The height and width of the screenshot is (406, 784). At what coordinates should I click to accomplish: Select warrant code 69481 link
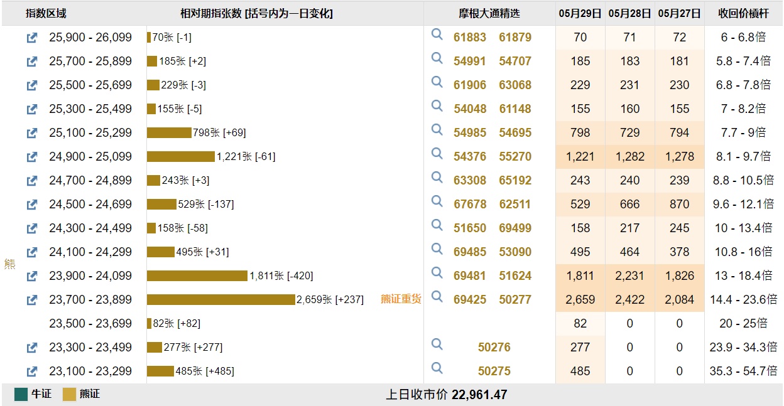click(x=470, y=276)
